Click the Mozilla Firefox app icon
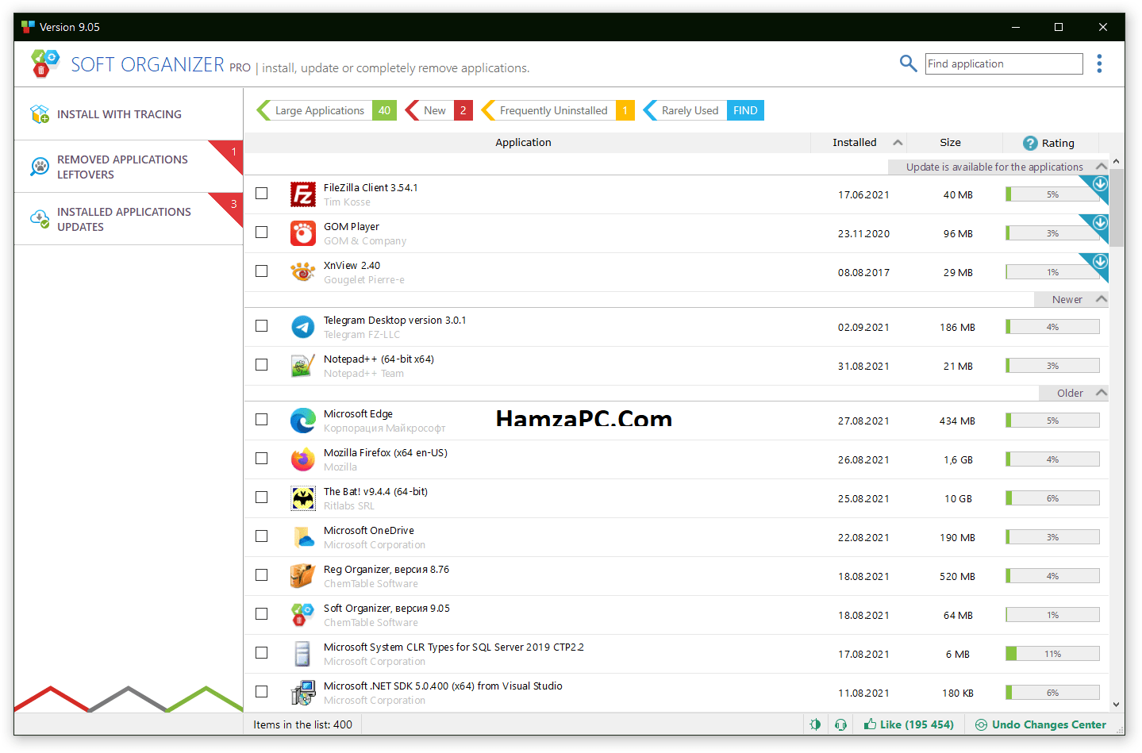The width and height of the screenshot is (1142, 753). pyautogui.click(x=302, y=459)
